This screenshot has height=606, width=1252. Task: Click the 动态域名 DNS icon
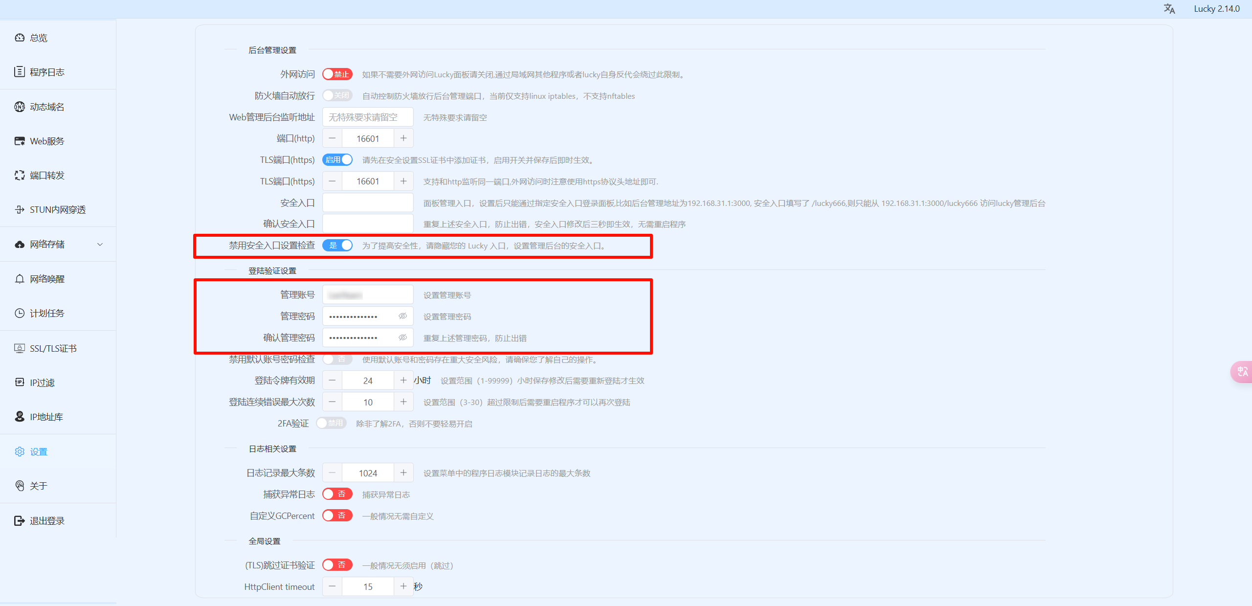(20, 107)
